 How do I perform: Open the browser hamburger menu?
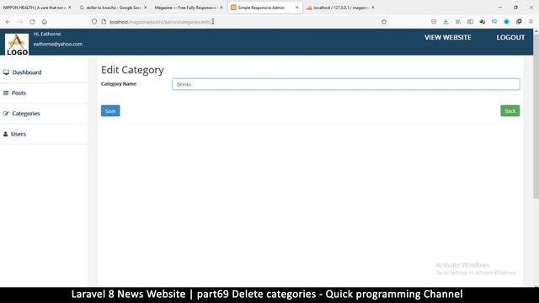[x=531, y=22]
